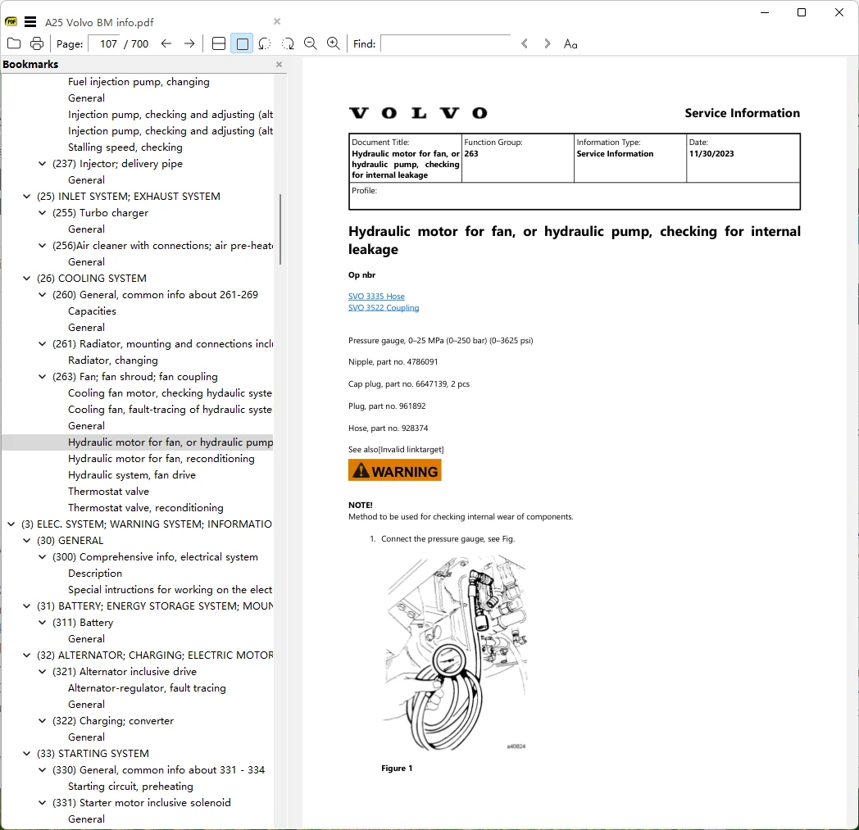Open Radiator, changing bookmark
The image size is (859, 830).
click(x=113, y=361)
